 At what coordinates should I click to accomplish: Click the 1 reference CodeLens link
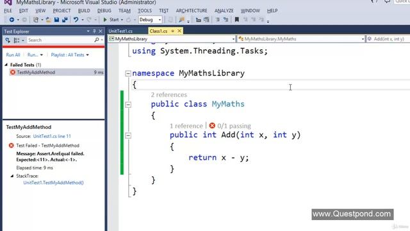[x=186, y=126]
